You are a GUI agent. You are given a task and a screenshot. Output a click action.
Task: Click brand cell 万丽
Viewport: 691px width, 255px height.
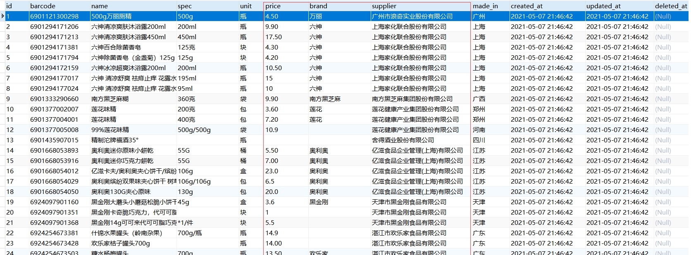(x=339, y=16)
